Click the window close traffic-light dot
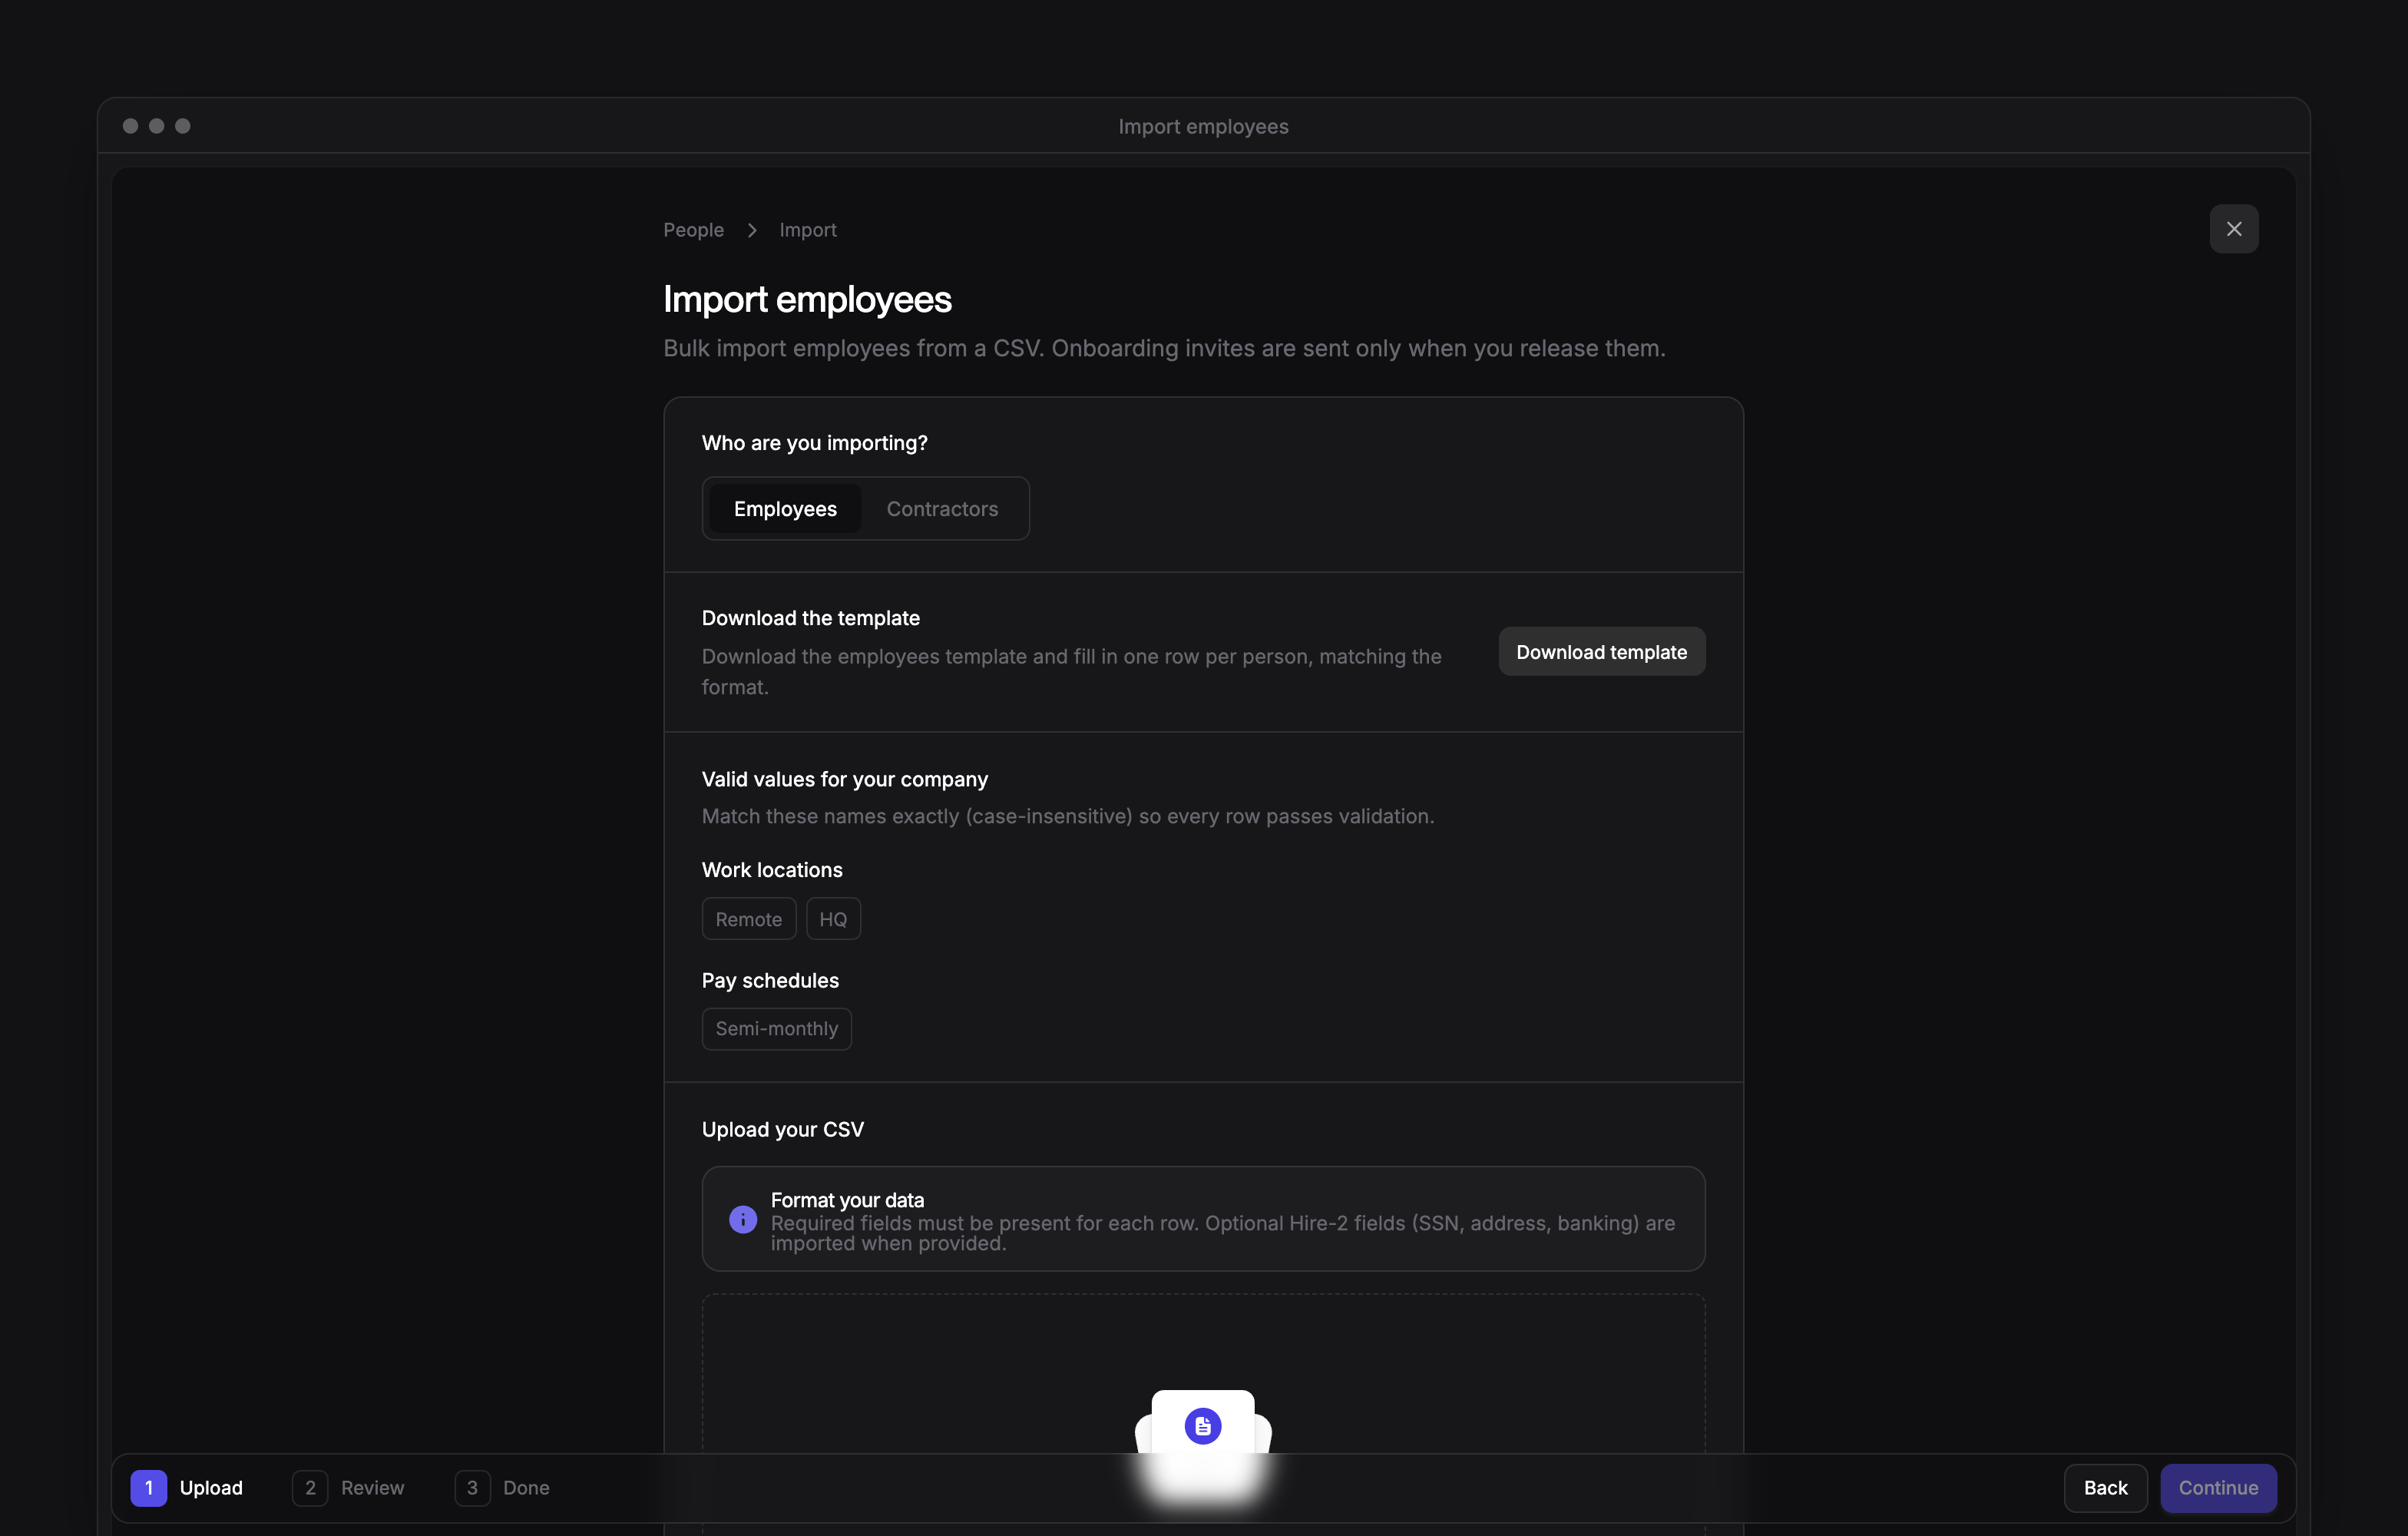Screen dimensions: 2408x1536 (130, 126)
